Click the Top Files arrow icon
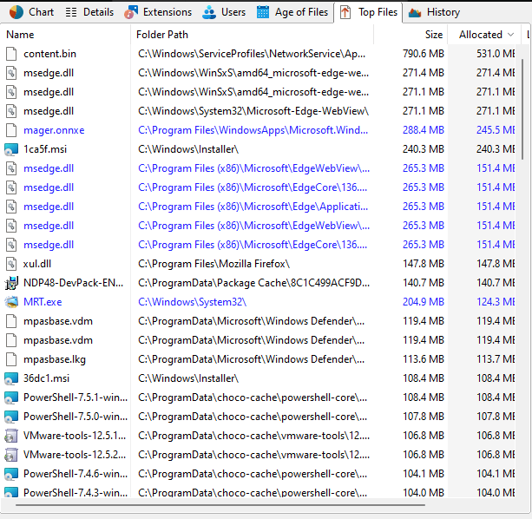The width and height of the screenshot is (532, 519). 345,12
